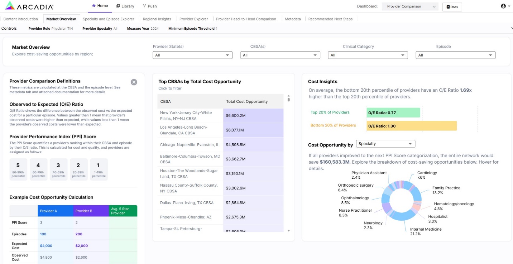
Task: Select PPI Score 5 percentile box
Action: point(18,169)
